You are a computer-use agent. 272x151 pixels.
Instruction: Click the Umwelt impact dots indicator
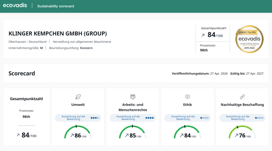(x=95, y=118)
